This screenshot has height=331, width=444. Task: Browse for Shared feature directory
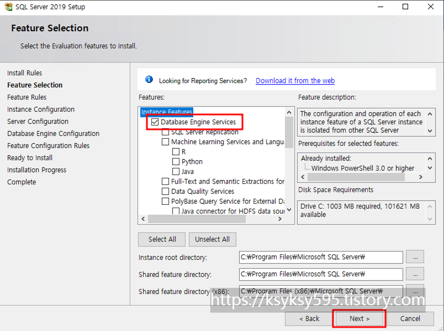click(x=415, y=274)
